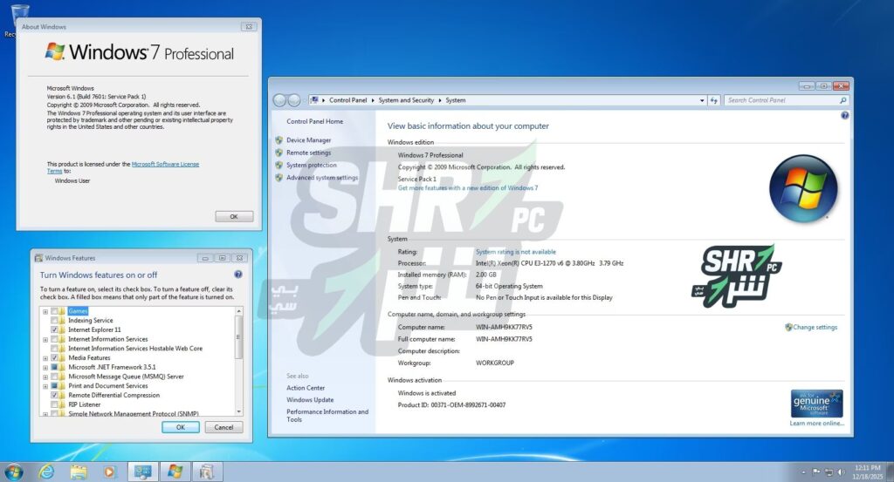Image resolution: width=894 pixels, height=482 pixels.
Task: Open the network icon in the tray
Action: (829, 472)
